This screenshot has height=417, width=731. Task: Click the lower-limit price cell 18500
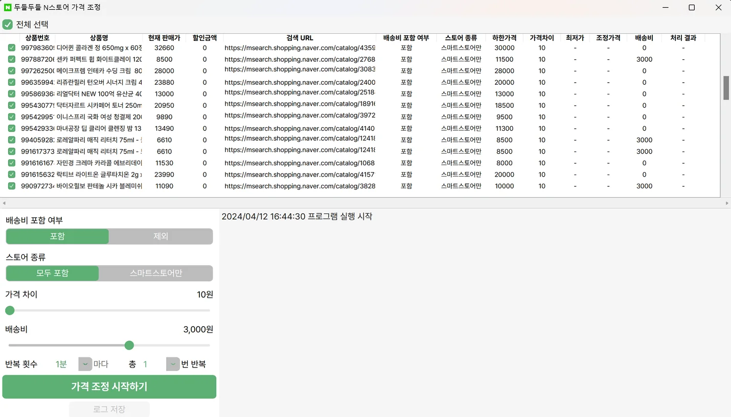click(x=504, y=105)
